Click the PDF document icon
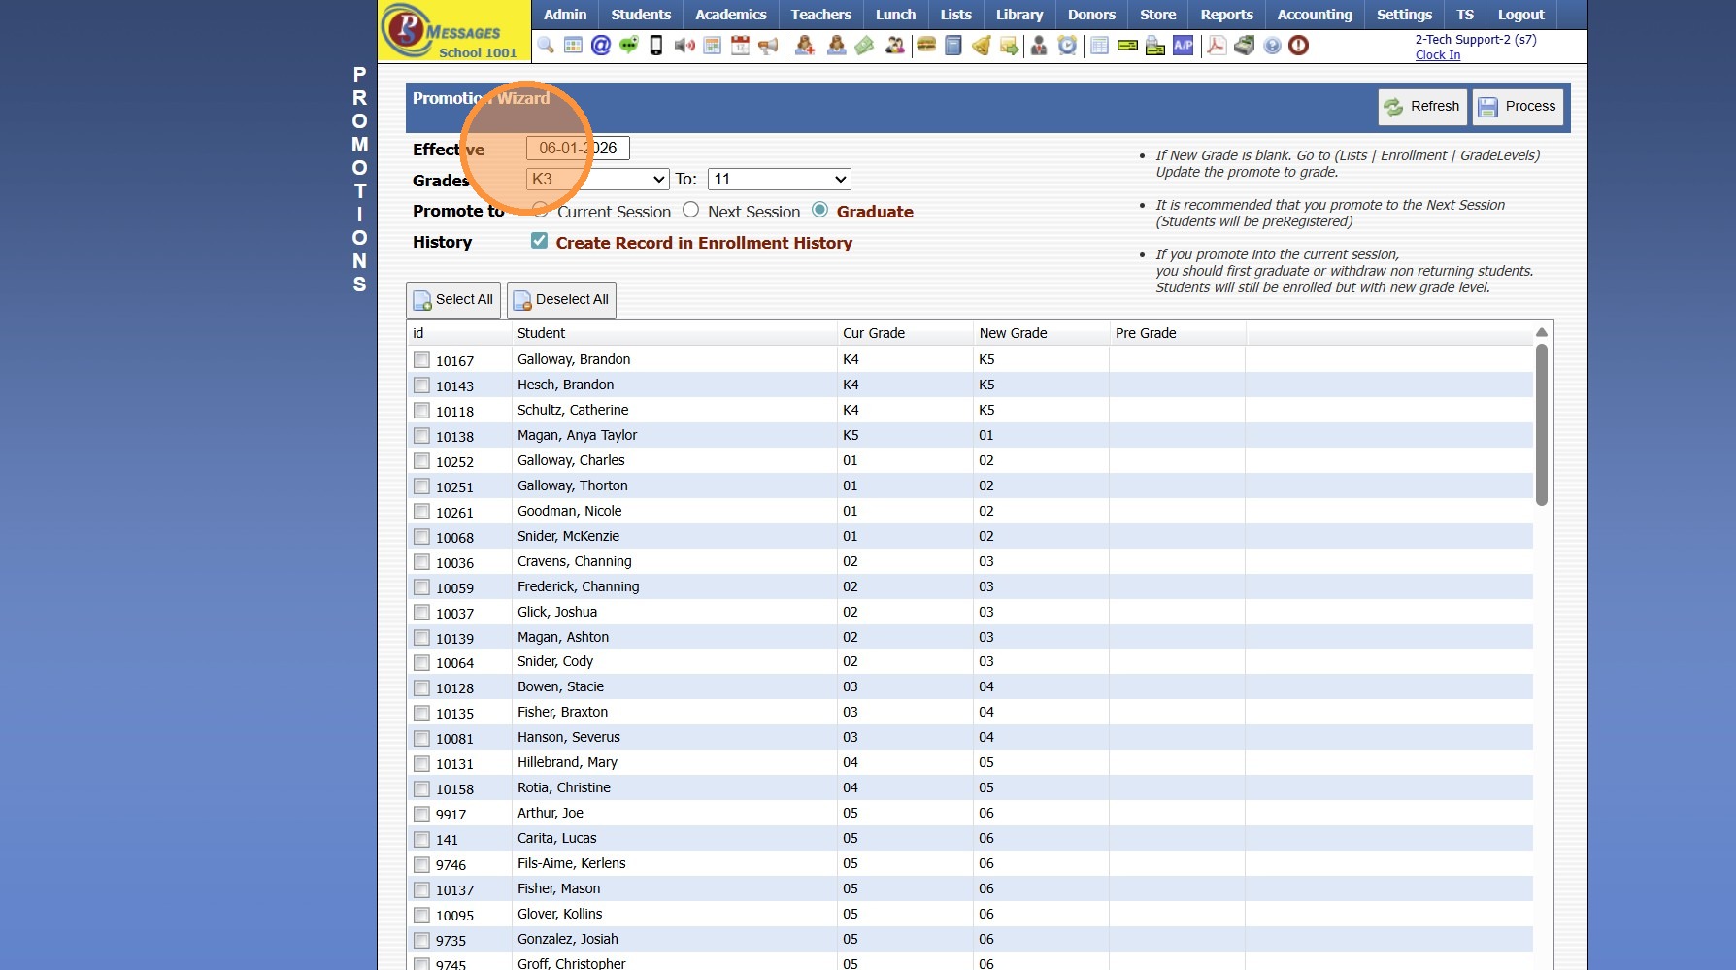The width and height of the screenshot is (1736, 970). tap(1216, 45)
